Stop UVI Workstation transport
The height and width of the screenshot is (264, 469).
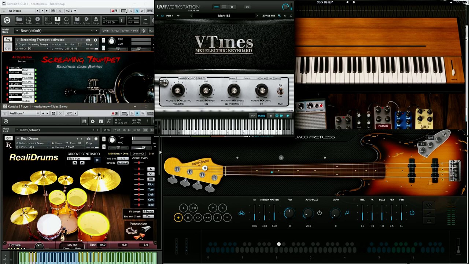[x=271, y=116]
